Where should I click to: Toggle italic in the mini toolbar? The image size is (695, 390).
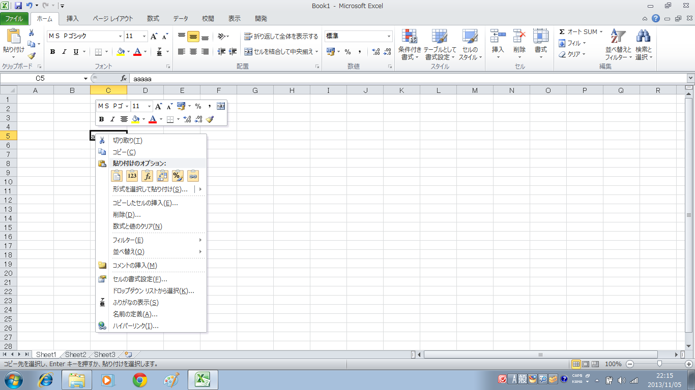(112, 119)
